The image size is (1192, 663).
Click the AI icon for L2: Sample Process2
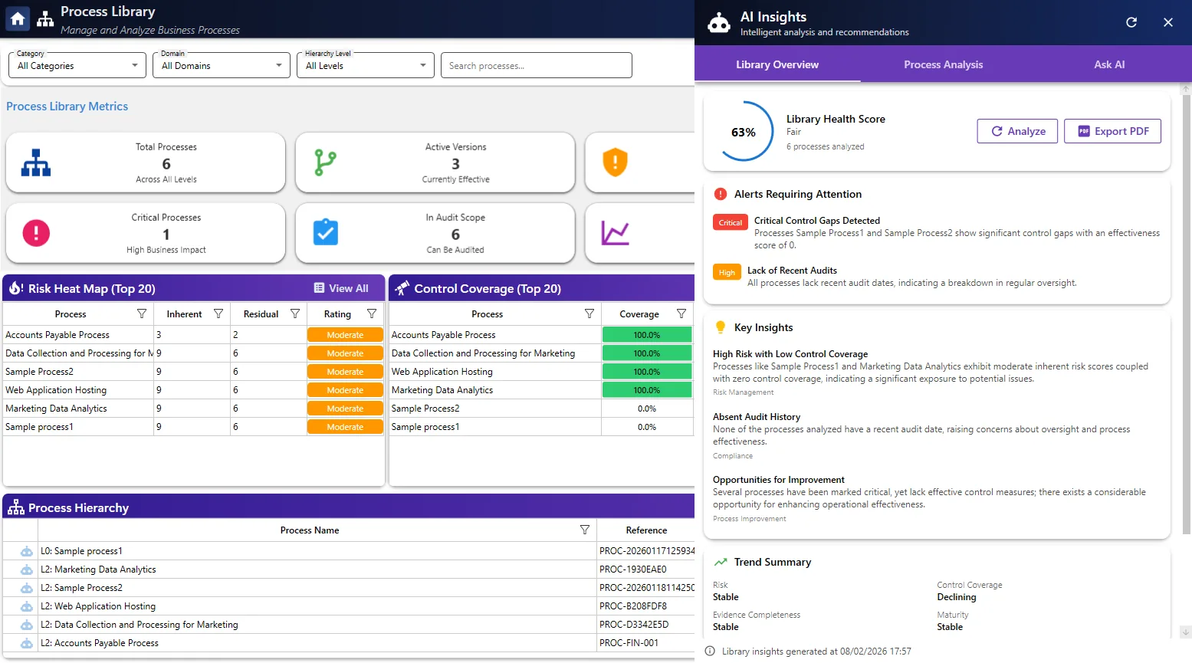[x=27, y=588]
